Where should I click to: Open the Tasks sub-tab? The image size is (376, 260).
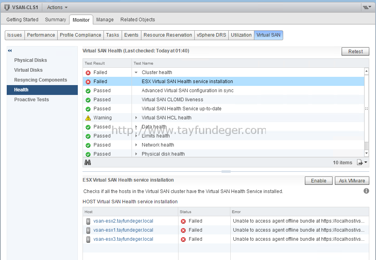click(113, 35)
